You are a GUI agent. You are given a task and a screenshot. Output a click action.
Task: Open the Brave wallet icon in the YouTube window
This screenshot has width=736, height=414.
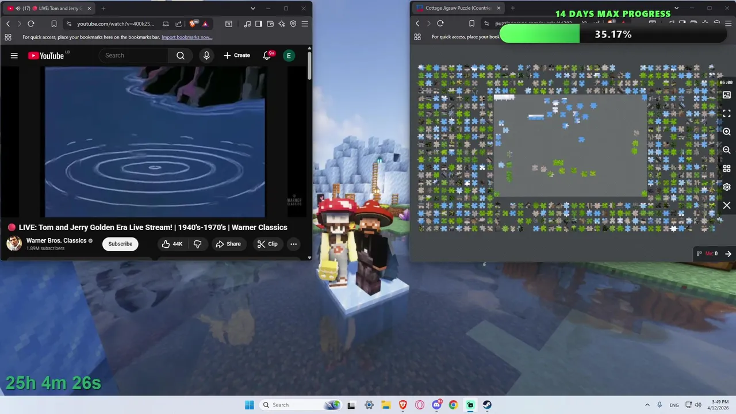pyautogui.click(x=270, y=24)
